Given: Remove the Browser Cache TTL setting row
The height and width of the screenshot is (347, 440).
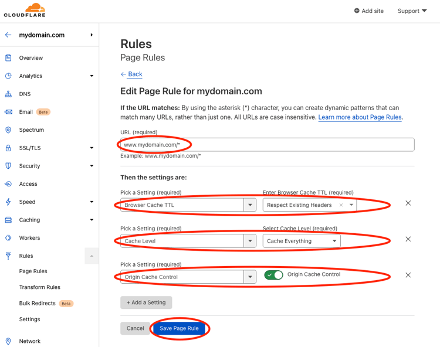Looking at the screenshot, I should 408,203.
